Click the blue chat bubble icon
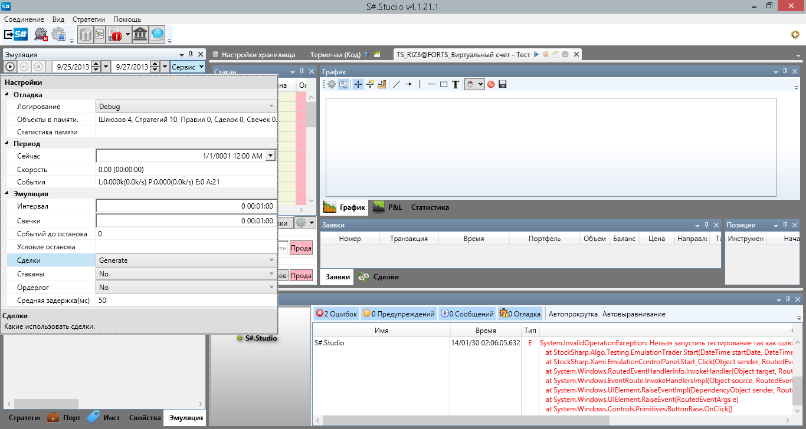 (156, 35)
